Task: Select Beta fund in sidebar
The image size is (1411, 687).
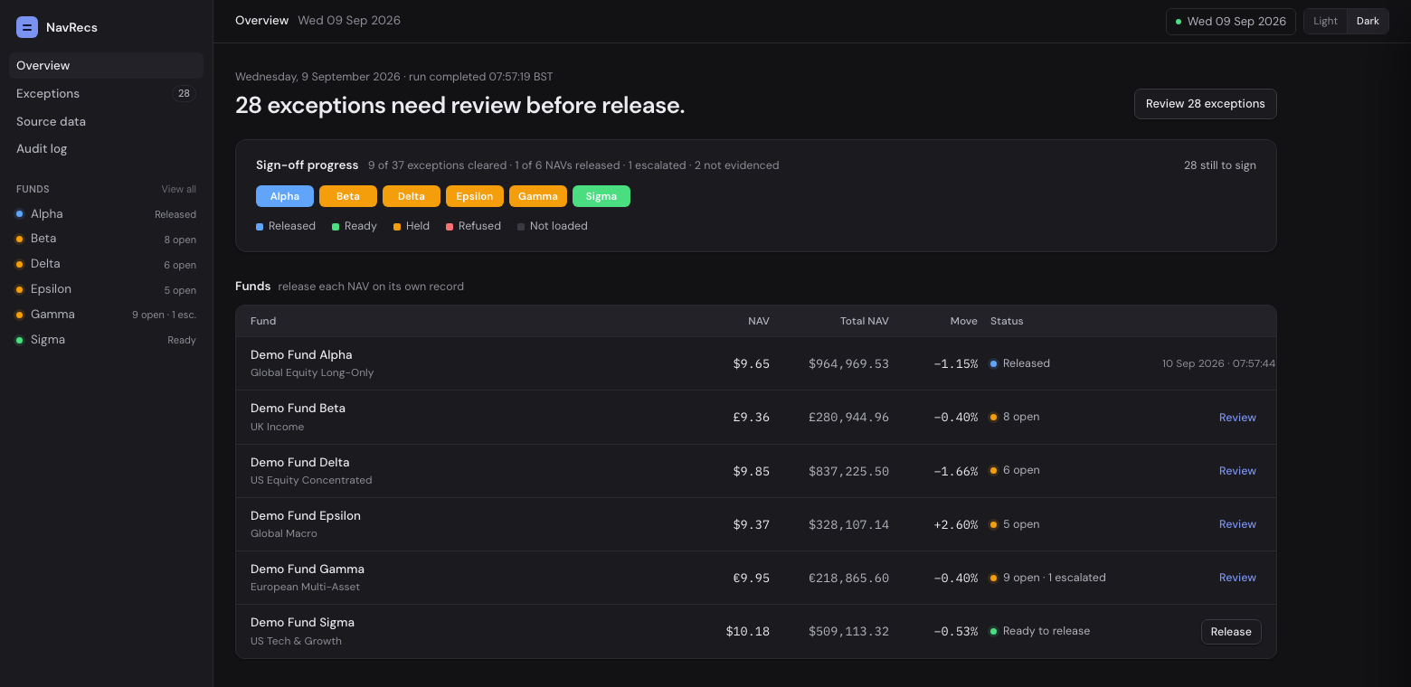Action: click(x=106, y=239)
